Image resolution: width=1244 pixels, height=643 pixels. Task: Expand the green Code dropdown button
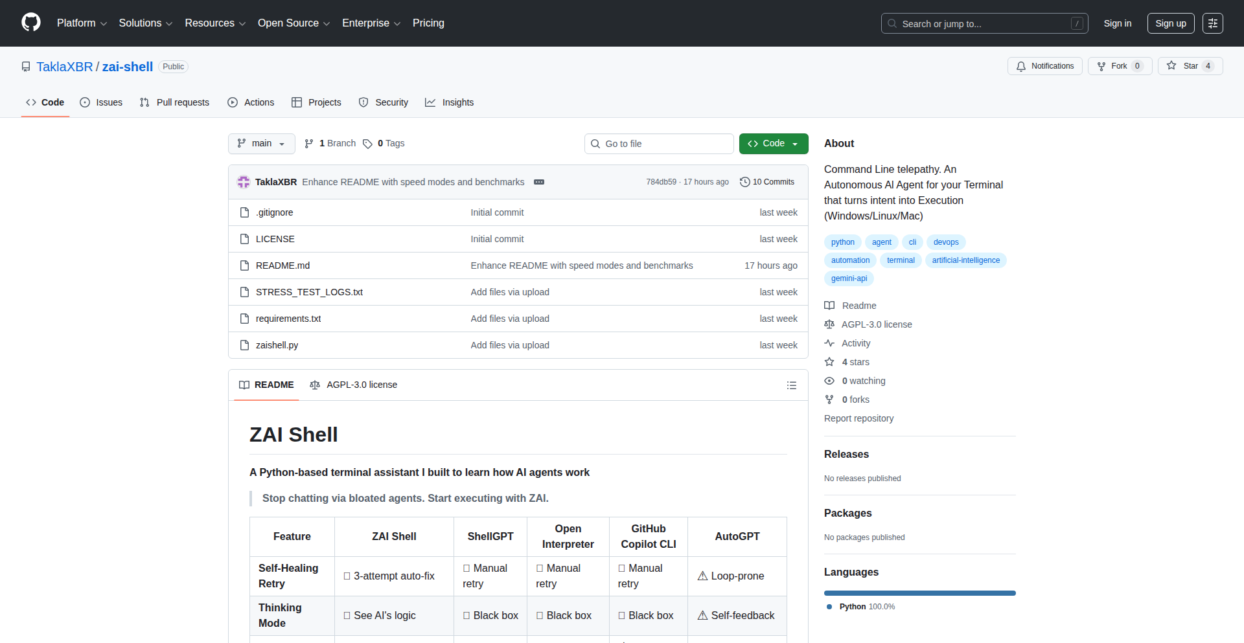tap(773, 144)
